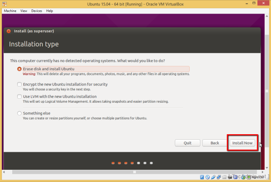Open the Machine menu
Image resolution: width=271 pixels, height=182 pixels.
coord(10,10)
